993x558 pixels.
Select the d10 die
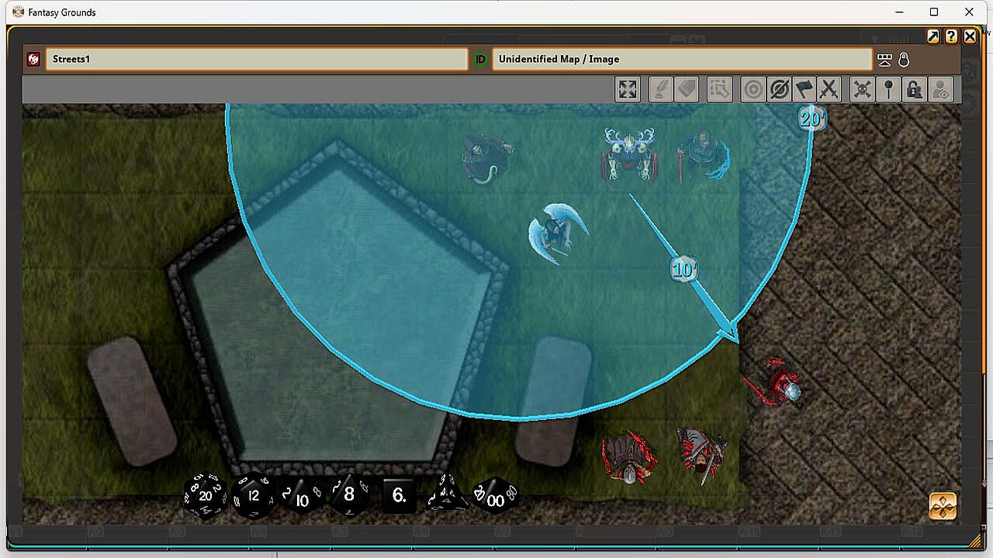click(302, 496)
